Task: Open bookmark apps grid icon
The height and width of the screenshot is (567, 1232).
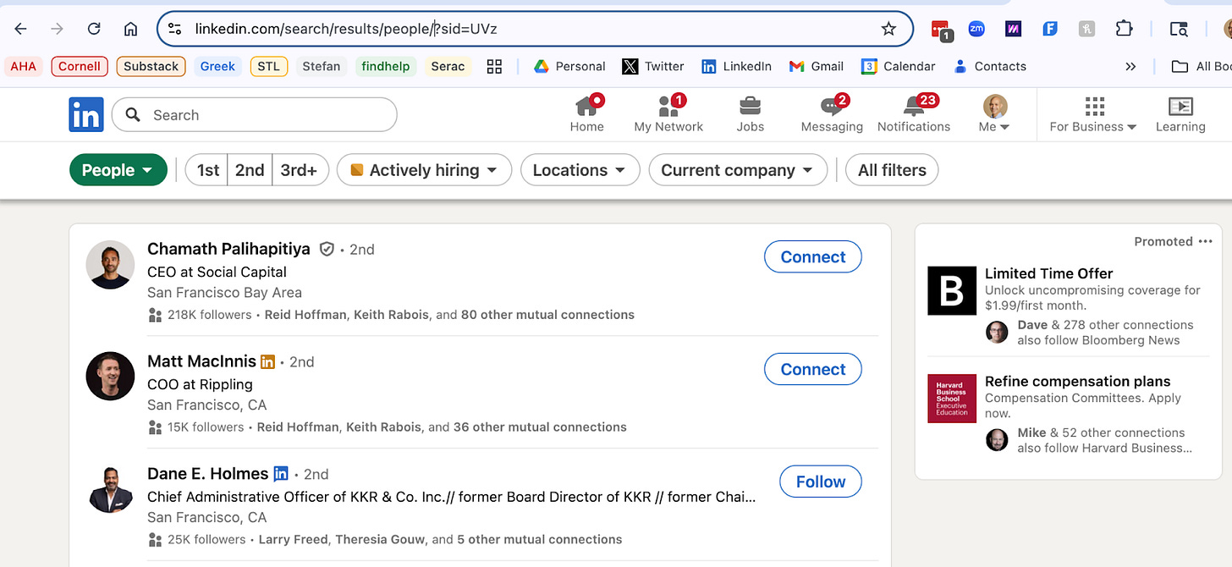Action: click(x=494, y=66)
